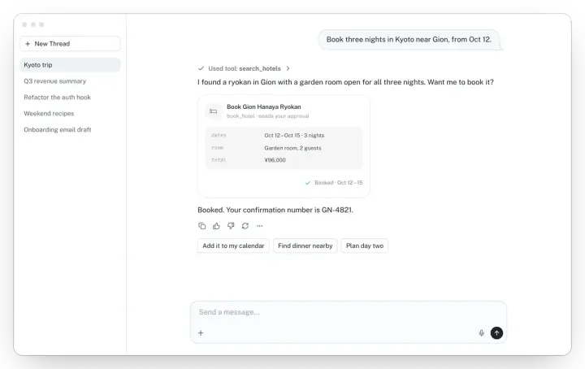Choose the Add it to my calendar suggestion
Viewport: 585px width, 369px height.
[233, 245]
